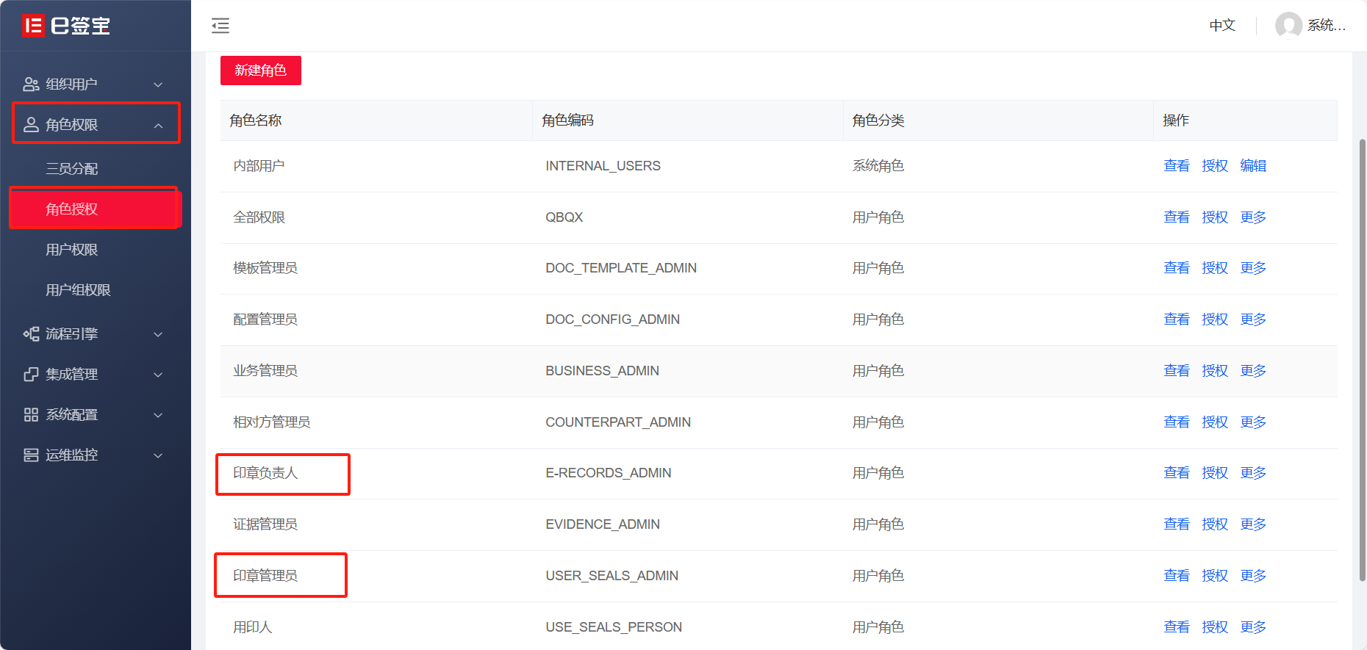
Task: Expand the 运维监控 menu chevron
Action: (158, 456)
